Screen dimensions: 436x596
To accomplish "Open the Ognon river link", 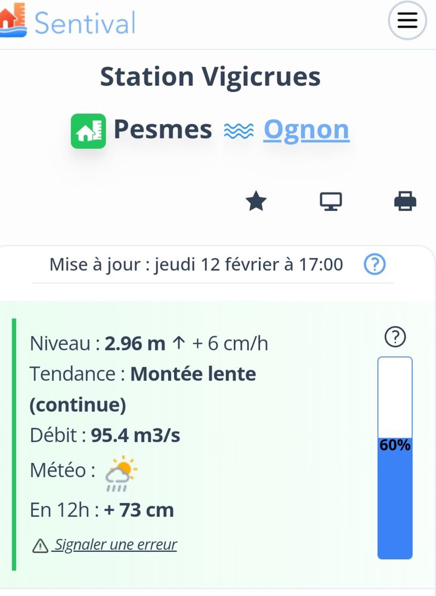I will 306,129.
